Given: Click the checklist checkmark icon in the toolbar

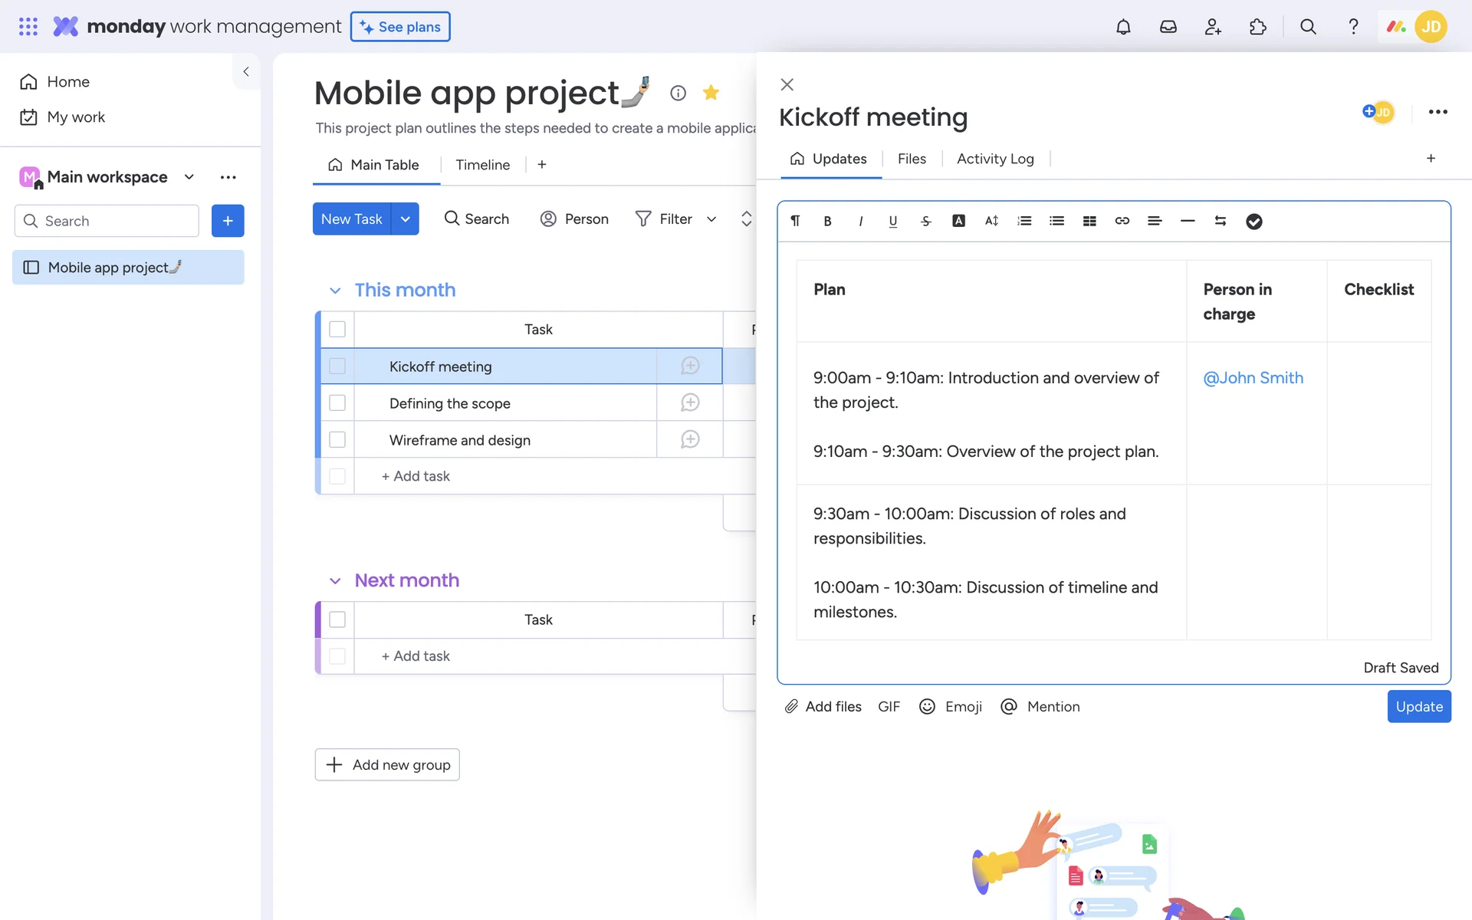Looking at the screenshot, I should [x=1253, y=221].
